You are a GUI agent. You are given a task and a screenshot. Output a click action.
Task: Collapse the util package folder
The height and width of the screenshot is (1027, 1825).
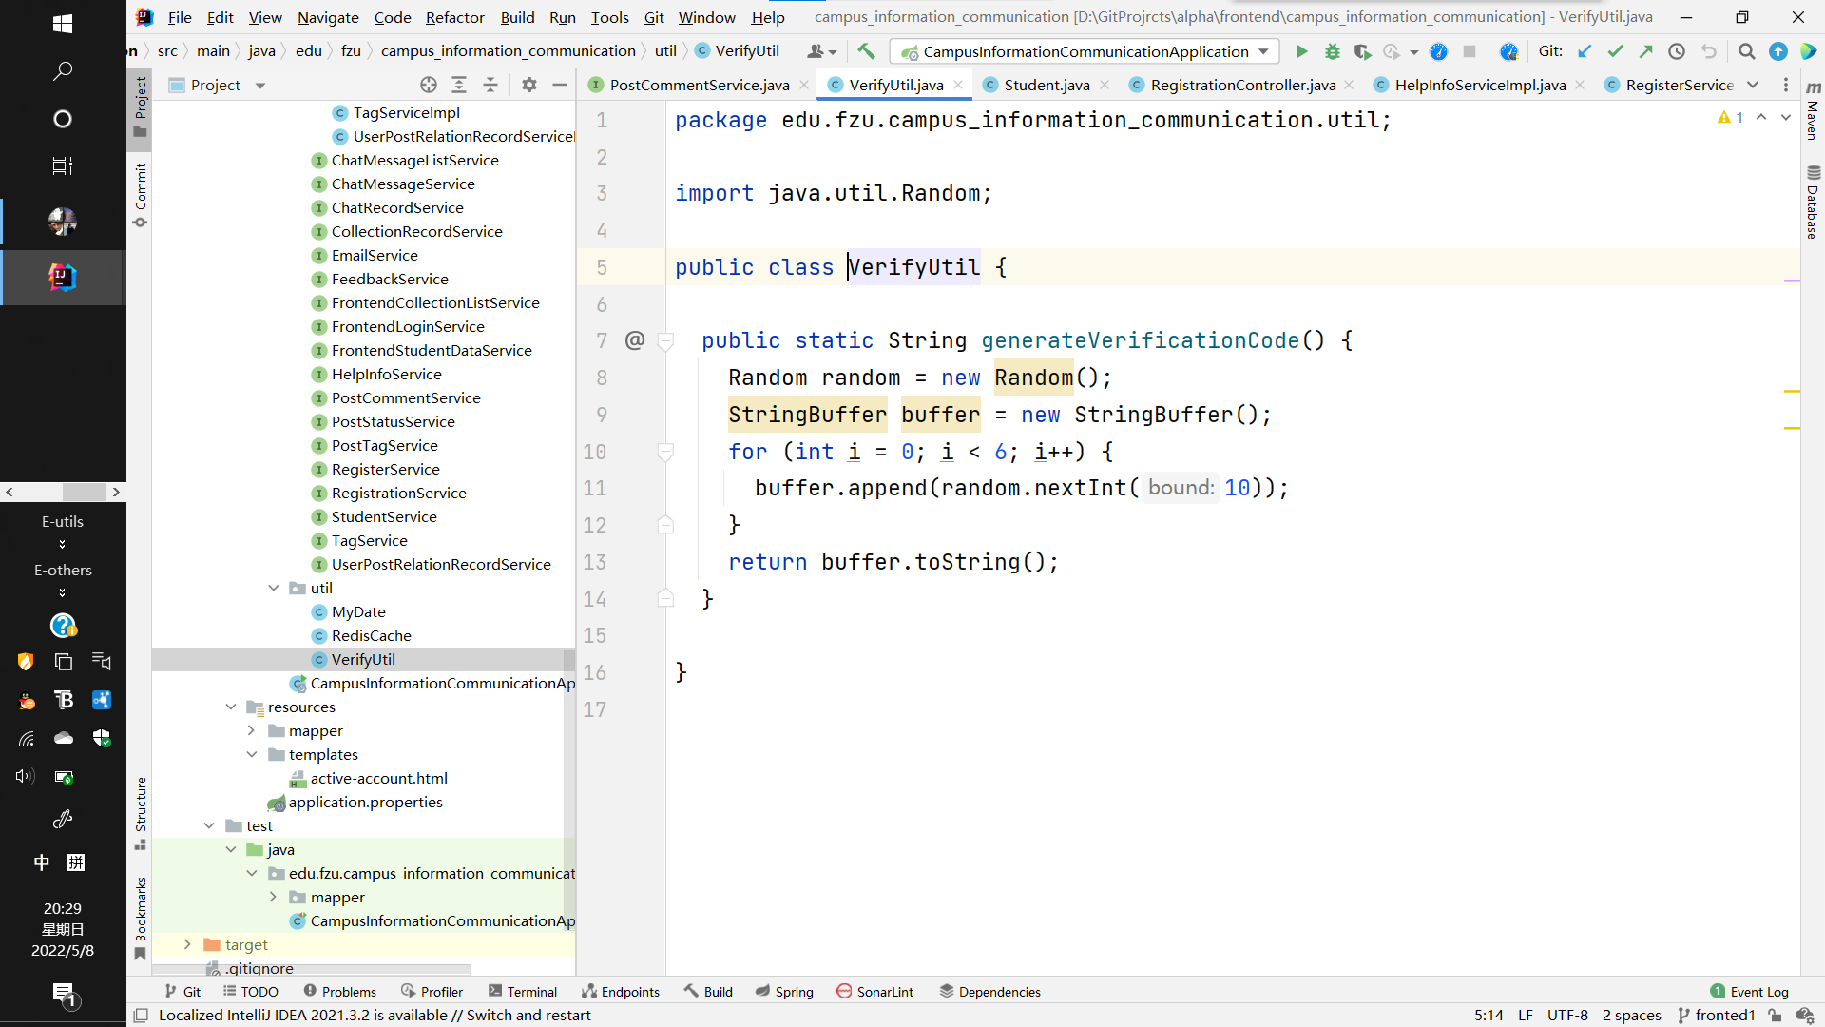274,588
